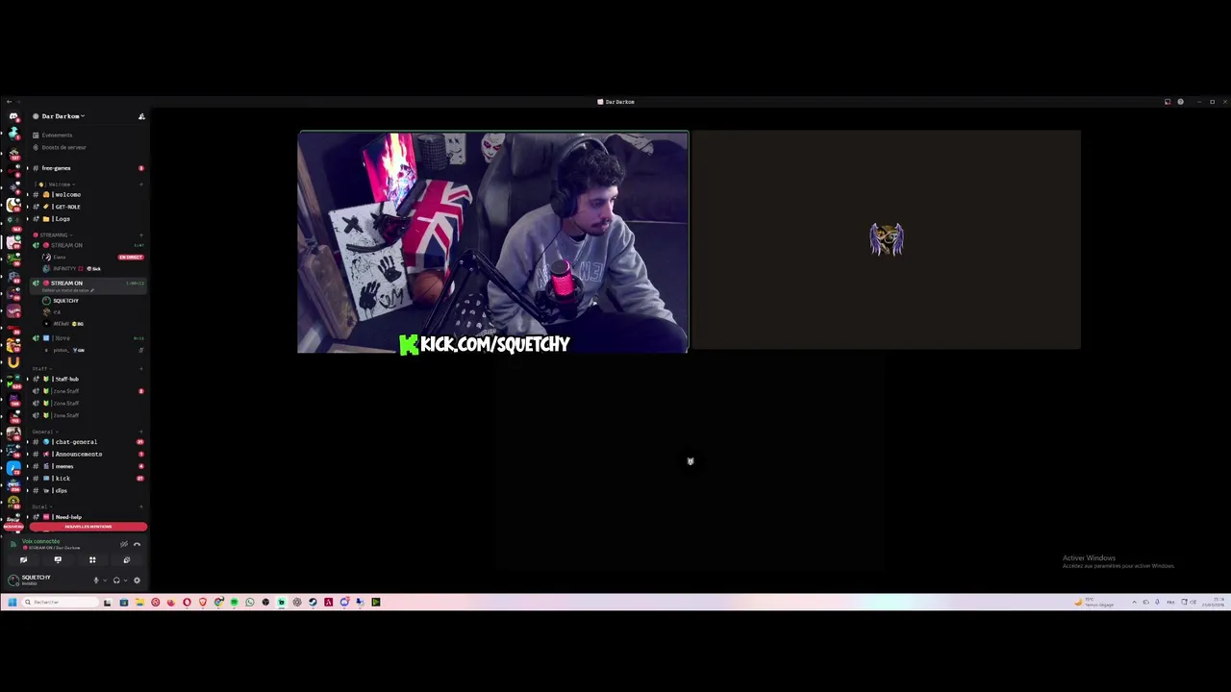Open WhatsApp from the taskbar

[x=250, y=603]
